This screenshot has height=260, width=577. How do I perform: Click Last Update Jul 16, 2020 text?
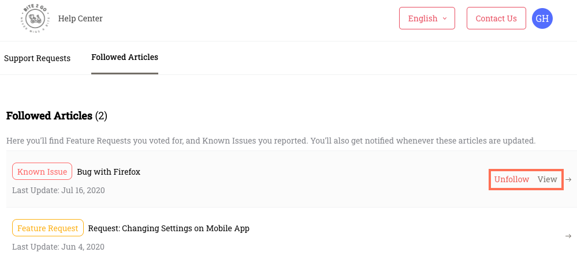click(x=58, y=190)
